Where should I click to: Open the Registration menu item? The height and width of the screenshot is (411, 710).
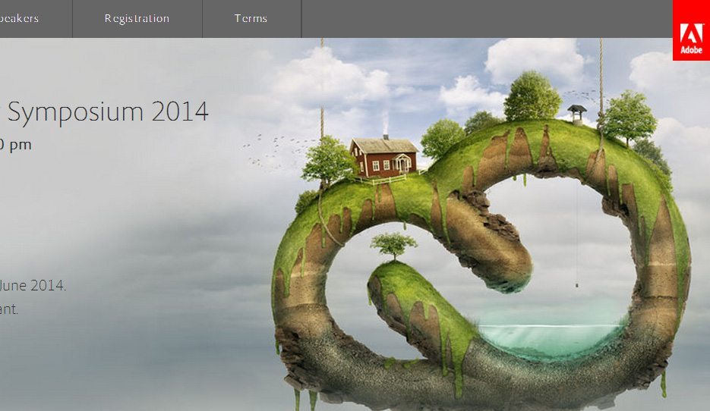[137, 18]
